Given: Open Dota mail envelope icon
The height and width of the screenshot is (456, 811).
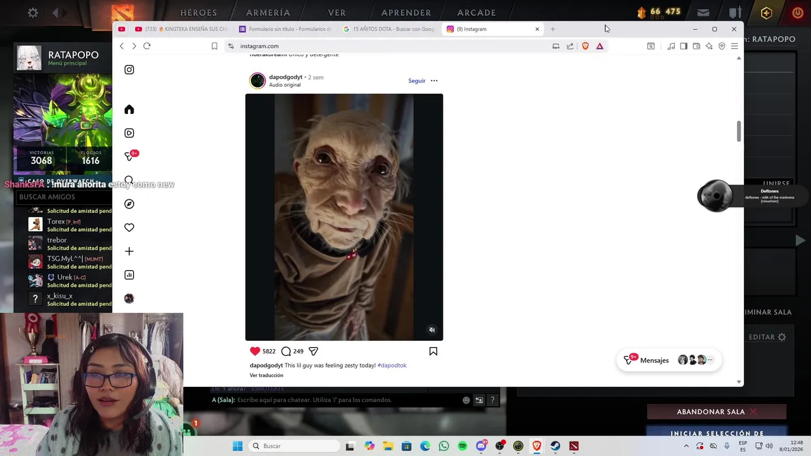Looking at the screenshot, I should coord(703,13).
